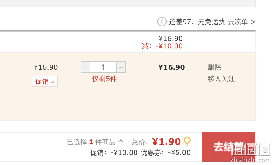
Task: Expand the selected items caret arrow
Action: pos(121,141)
